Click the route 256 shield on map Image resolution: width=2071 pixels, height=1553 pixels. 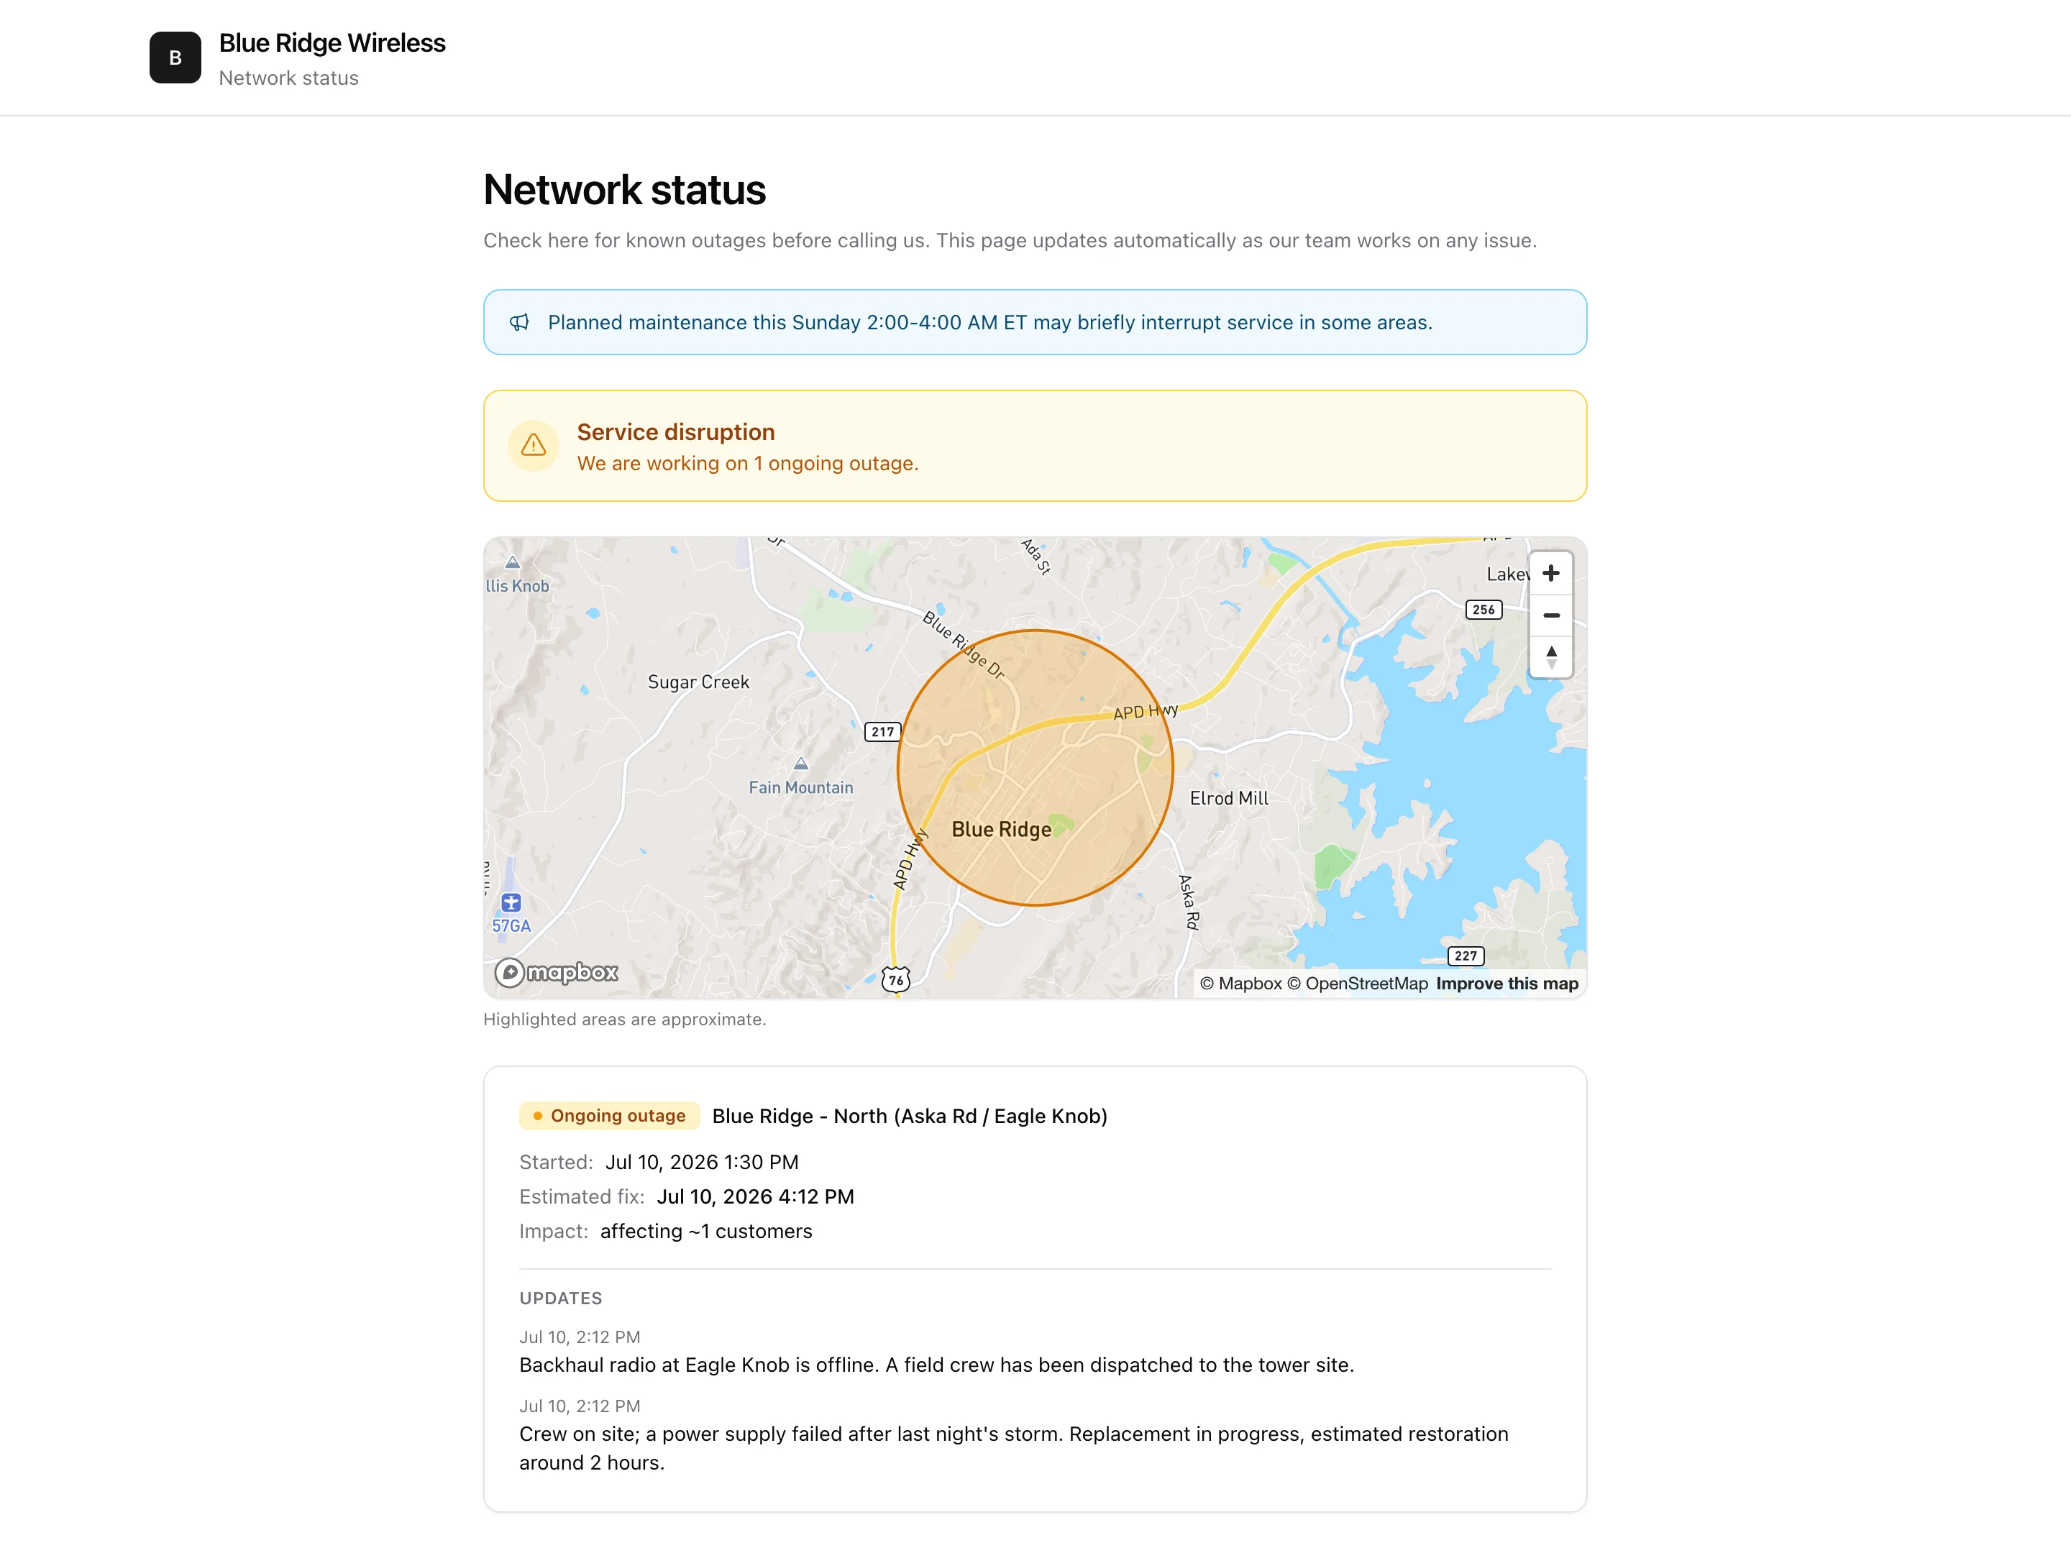pos(1483,610)
